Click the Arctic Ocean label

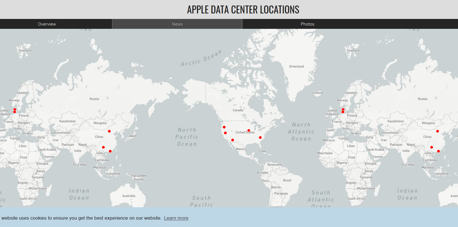[201, 58]
